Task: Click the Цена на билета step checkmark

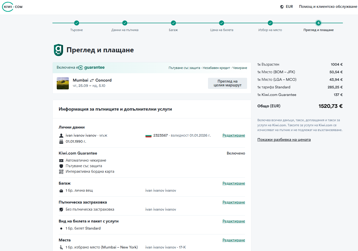Action: [222, 23]
